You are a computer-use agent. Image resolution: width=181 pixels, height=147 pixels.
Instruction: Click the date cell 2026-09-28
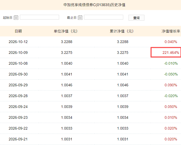point(18,96)
